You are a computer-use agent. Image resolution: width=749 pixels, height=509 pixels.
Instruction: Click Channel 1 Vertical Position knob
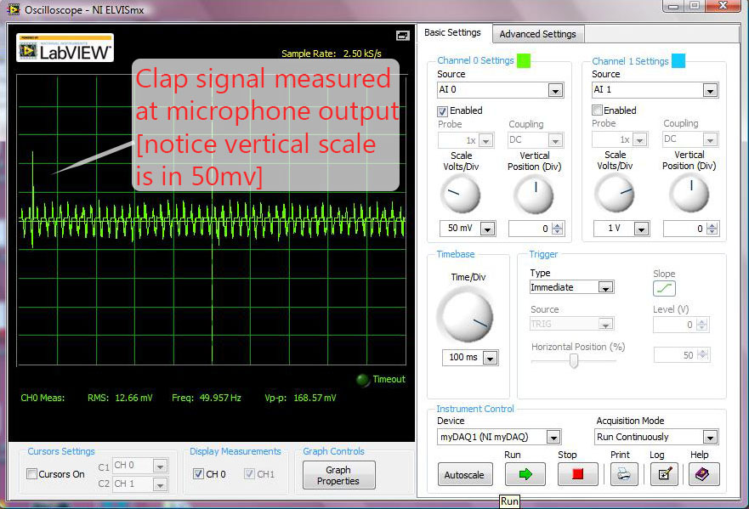[689, 194]
